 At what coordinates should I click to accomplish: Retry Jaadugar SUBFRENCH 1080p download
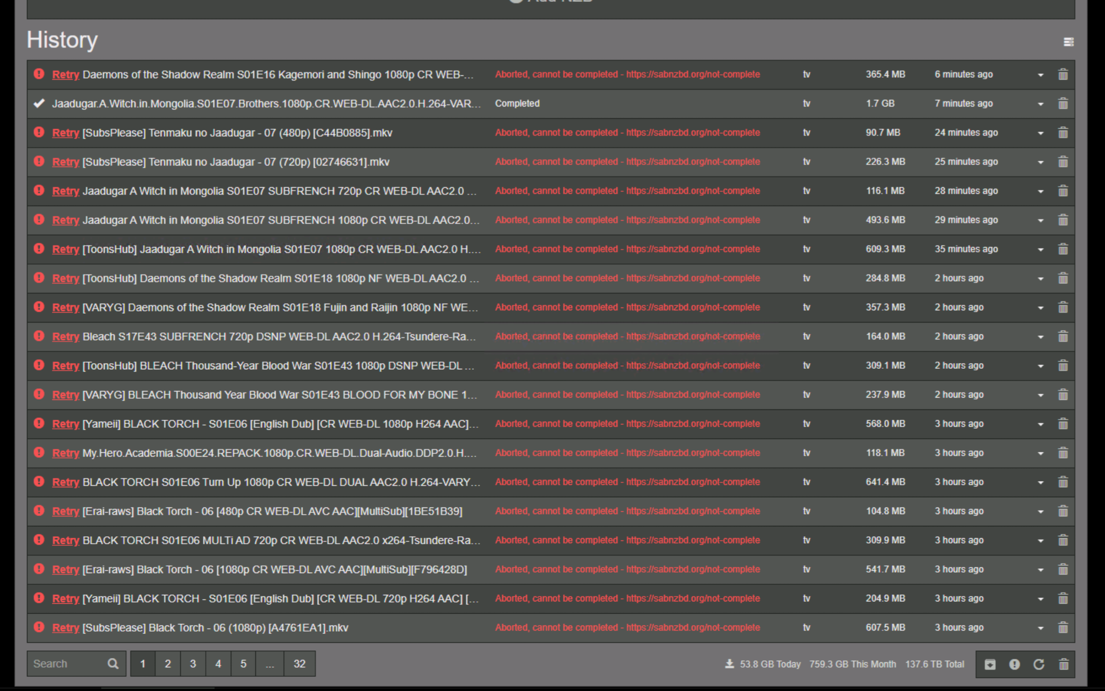66,220
